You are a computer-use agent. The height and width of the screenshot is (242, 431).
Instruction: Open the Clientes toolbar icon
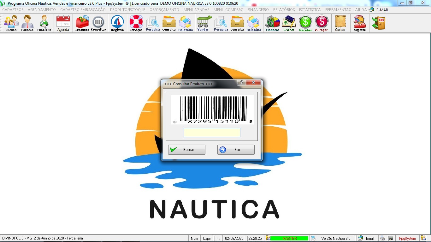click(x=11, y=23)
